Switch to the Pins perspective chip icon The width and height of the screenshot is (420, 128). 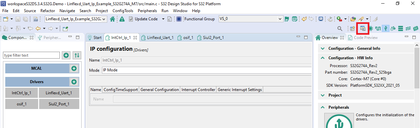coord(371,29)
